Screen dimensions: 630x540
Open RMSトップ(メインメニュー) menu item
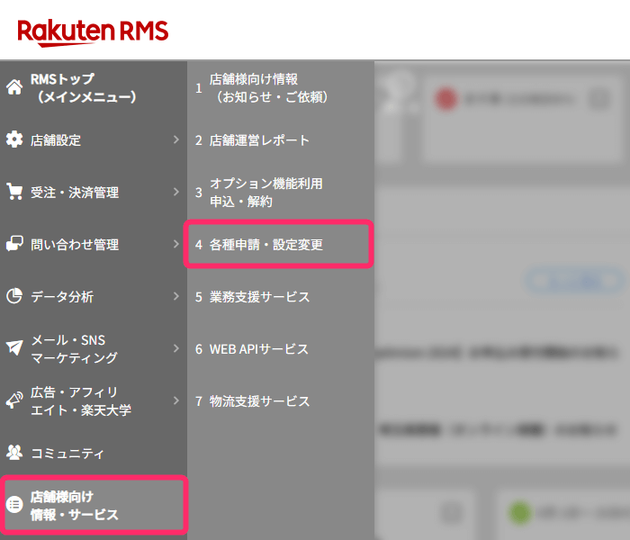[x=84, y=87]
